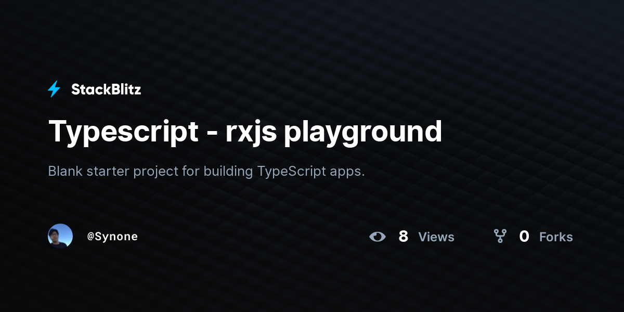Click the number 8 views count

coord(403,237)
